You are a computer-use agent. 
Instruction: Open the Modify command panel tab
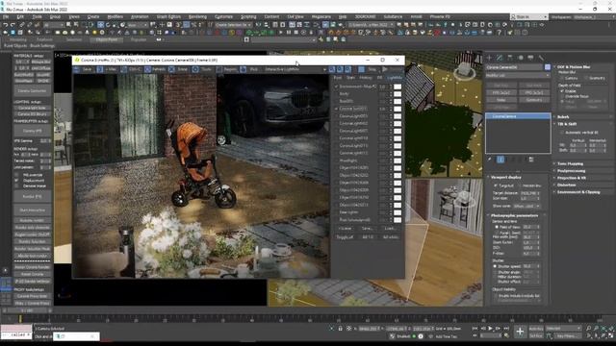[500, 58]
